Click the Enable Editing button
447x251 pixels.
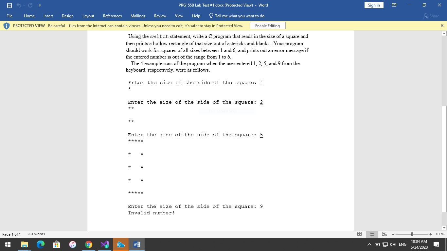tap(267, 25)
